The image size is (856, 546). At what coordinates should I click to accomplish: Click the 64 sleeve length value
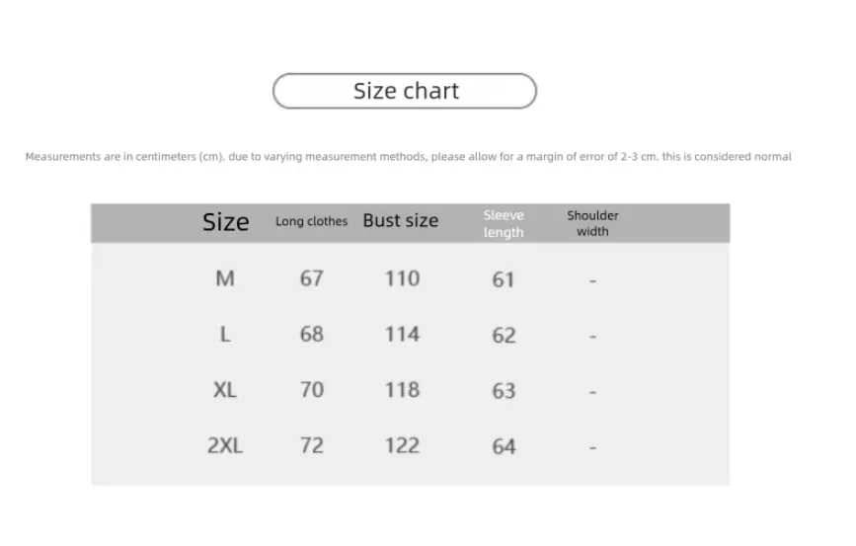(x=504, y=446)
